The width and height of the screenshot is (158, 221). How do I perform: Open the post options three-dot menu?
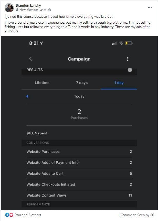tap(150, 7)
